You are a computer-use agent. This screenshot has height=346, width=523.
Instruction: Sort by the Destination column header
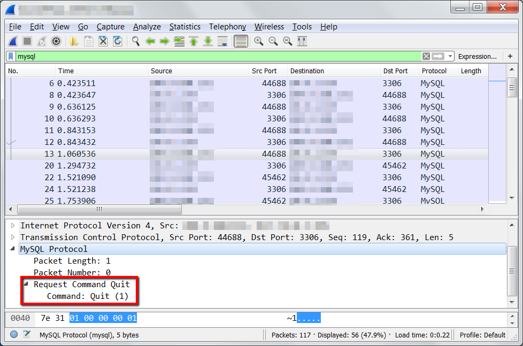tap(334, 71)
